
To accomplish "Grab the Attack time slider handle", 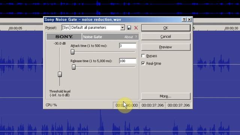I will click(72, 52).
